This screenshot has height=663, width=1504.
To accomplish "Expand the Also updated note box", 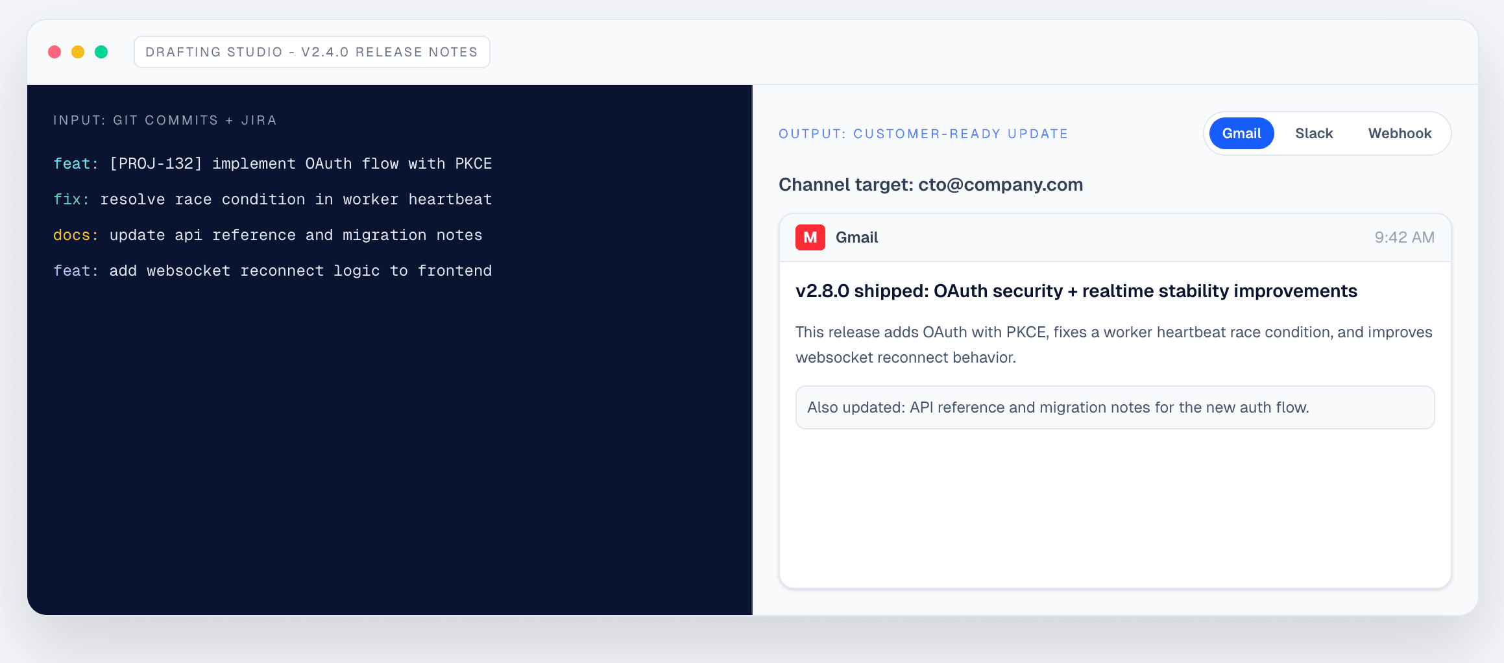I will 1115,407.
